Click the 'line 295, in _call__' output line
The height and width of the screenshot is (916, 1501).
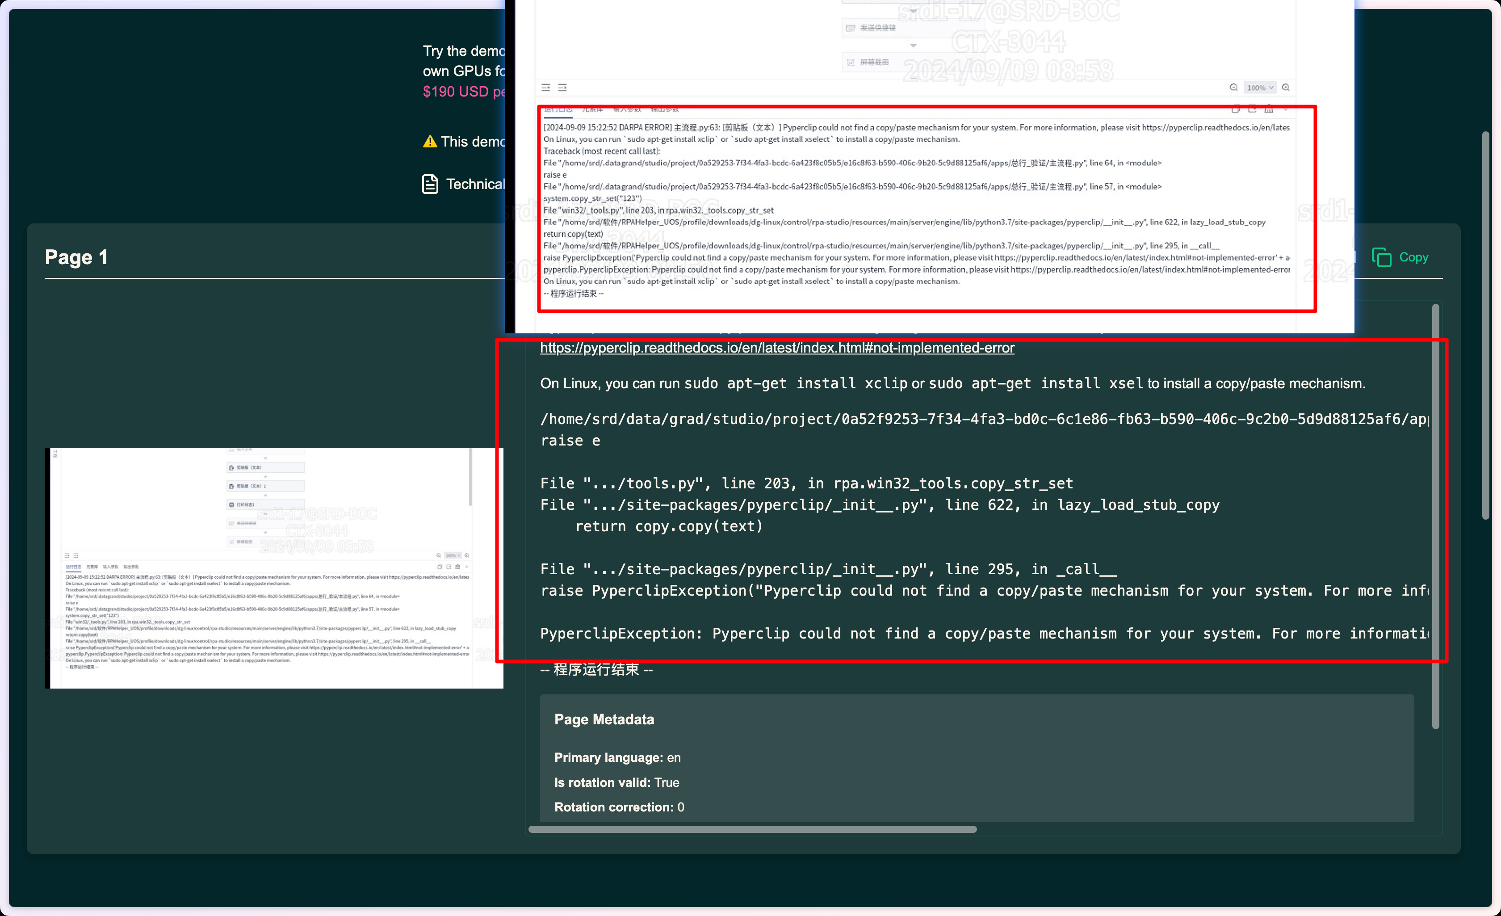(829, 569)
